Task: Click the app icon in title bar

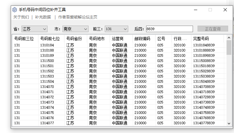Action: point(15,10)
